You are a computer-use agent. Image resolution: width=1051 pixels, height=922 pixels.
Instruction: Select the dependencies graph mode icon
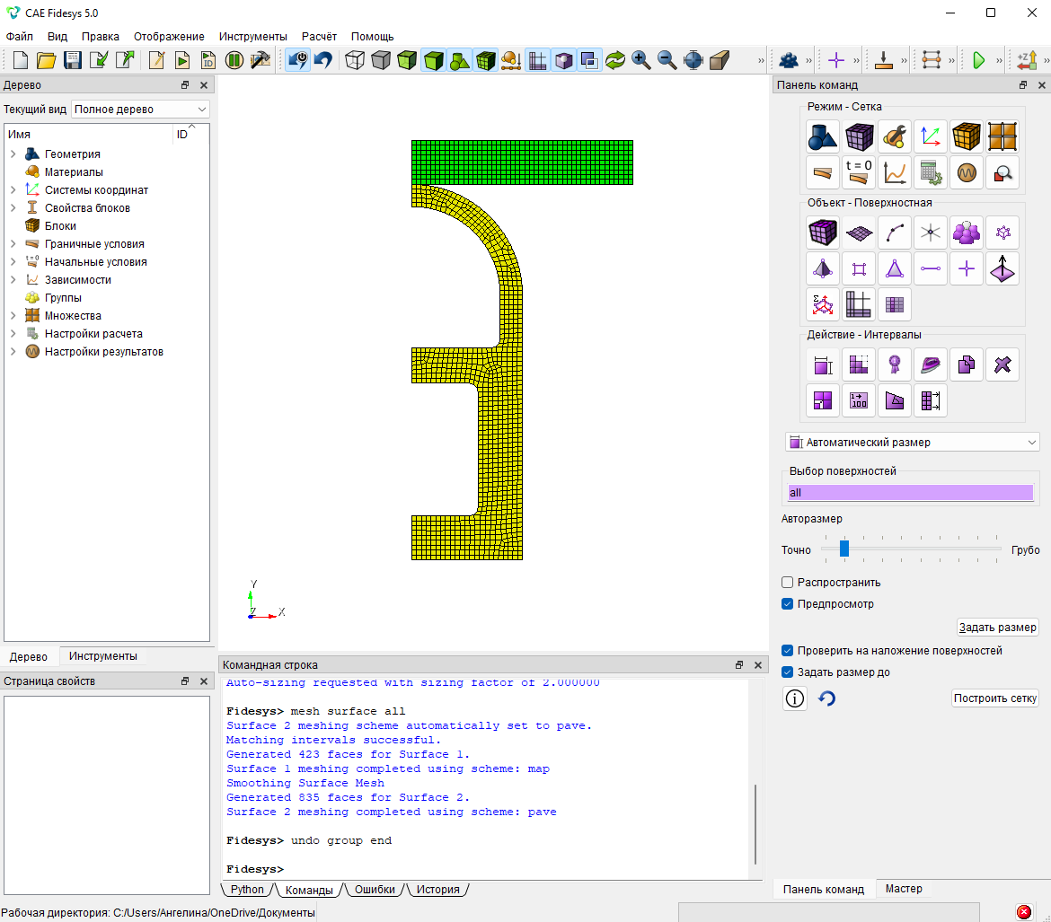(x=894, y=172)
